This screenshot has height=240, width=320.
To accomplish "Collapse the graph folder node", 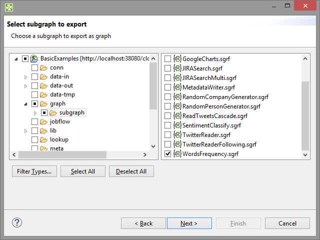I will (26, 103).
